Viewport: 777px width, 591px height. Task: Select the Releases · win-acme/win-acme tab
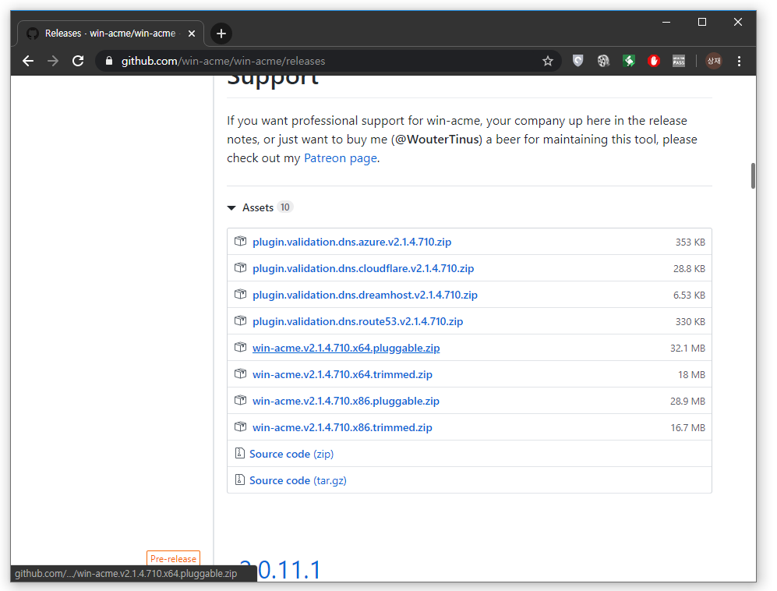[111, 34]
